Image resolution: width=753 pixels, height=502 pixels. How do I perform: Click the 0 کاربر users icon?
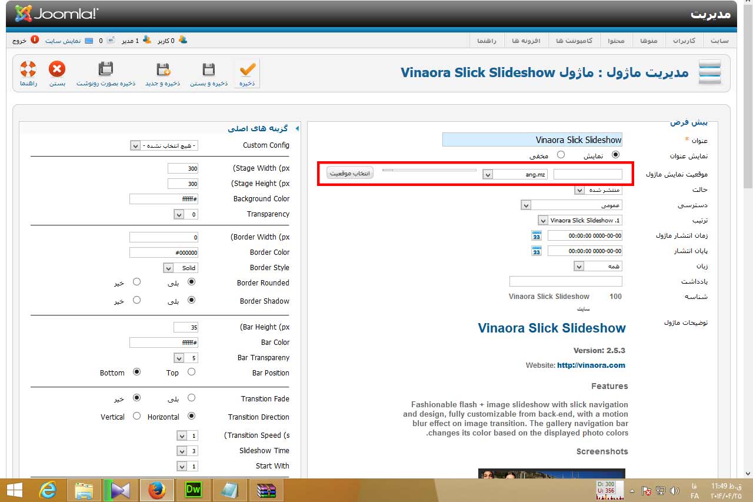pyautogui.click(x=183, y=40)
